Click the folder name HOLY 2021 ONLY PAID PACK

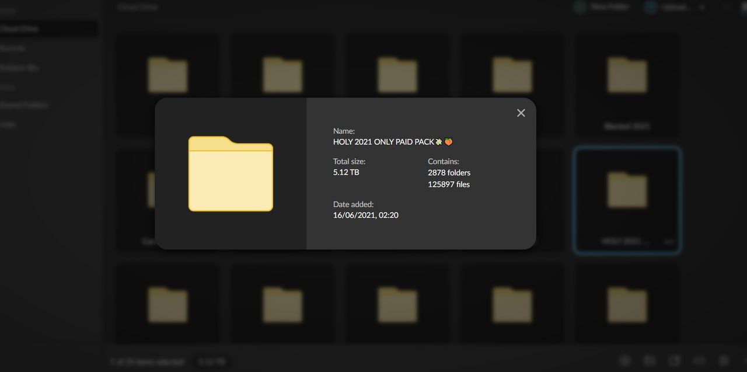tap(383, 142)
